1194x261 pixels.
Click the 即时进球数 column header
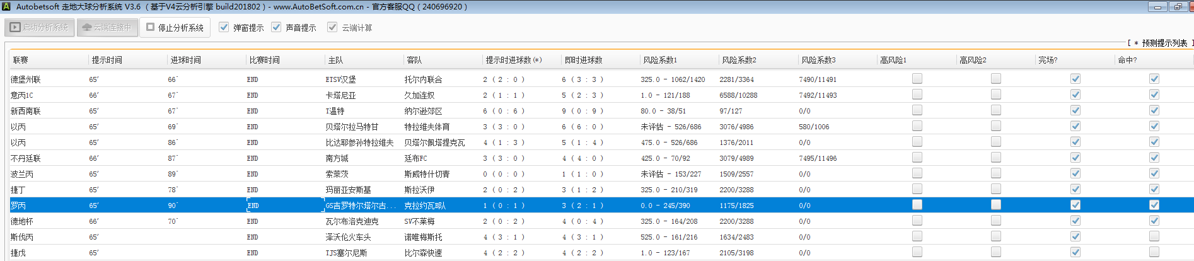click(583, 61)
